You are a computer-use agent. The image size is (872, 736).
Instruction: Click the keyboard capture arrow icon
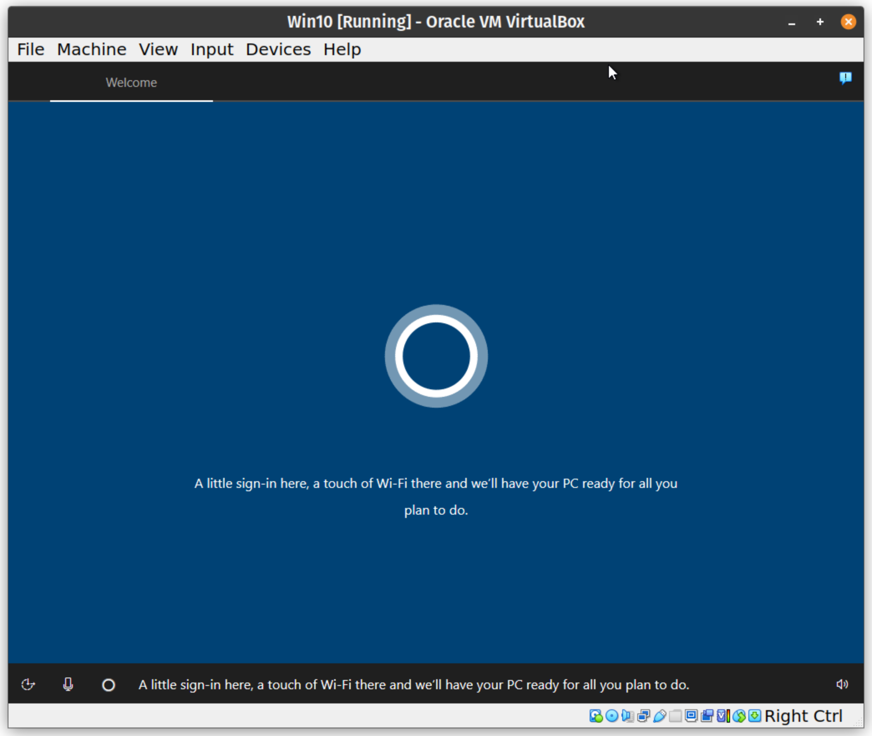(755, 716)
